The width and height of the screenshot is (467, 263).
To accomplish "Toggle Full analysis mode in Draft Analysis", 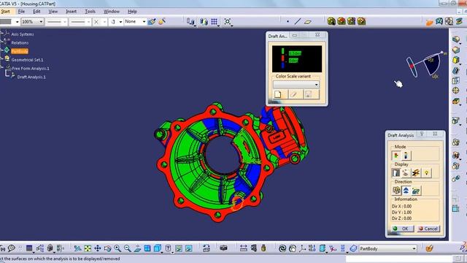I will pyautogui.click(x=406, y=156).
